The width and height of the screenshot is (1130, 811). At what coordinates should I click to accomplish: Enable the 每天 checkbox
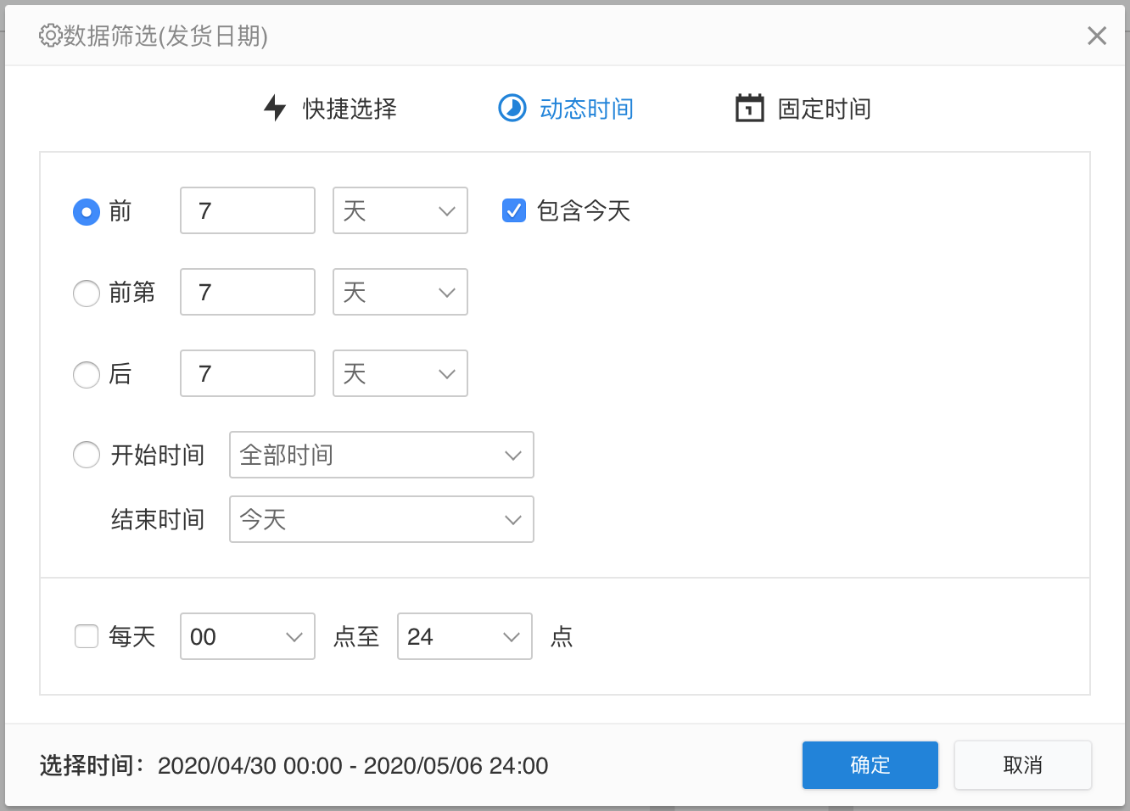tap(87, 636)
